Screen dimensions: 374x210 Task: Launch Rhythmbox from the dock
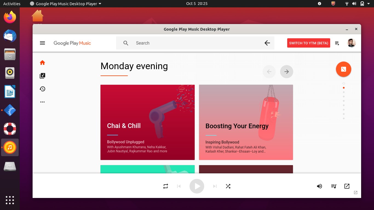(x=10, y=73)
